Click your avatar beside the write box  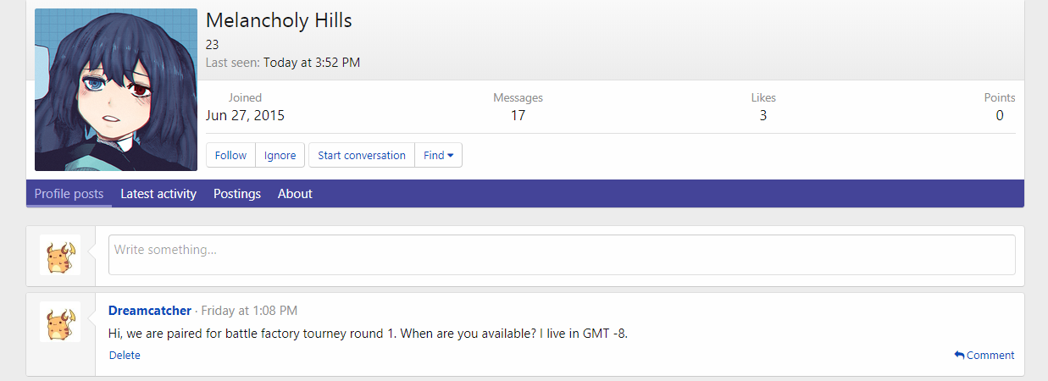pos(60,255)
